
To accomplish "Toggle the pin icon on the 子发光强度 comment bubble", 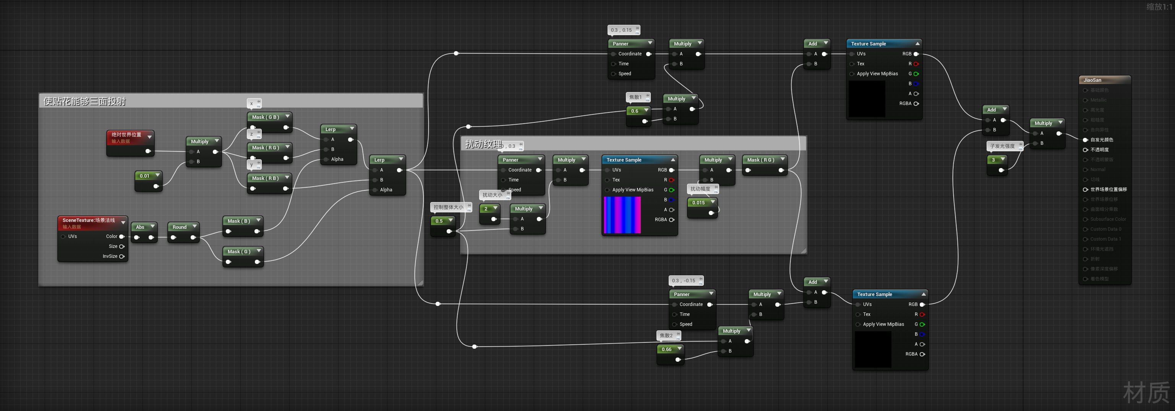I will point(1020,146).
